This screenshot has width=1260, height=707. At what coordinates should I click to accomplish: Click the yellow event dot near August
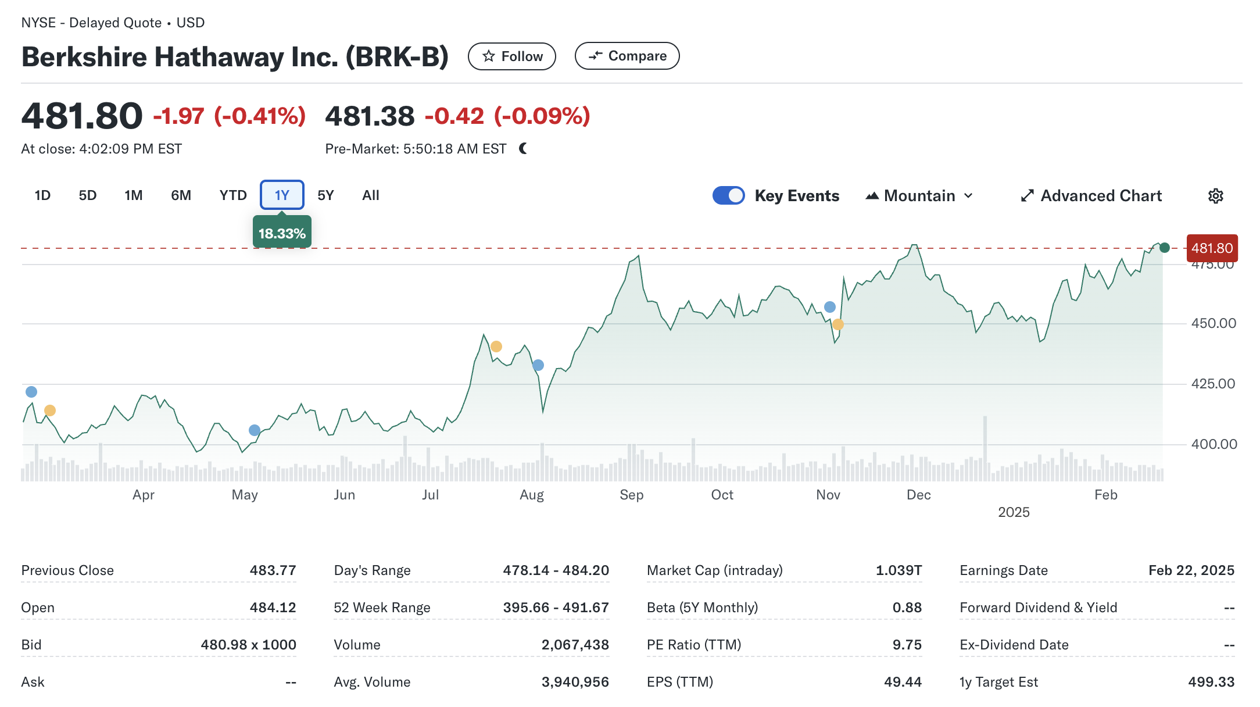496,347
